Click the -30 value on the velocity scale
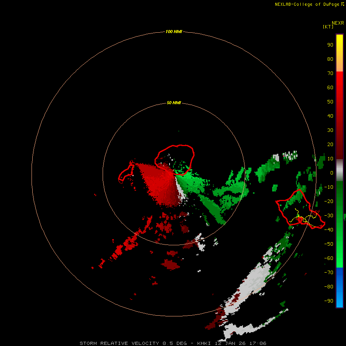The image size is (346, 346). point(329,216)
